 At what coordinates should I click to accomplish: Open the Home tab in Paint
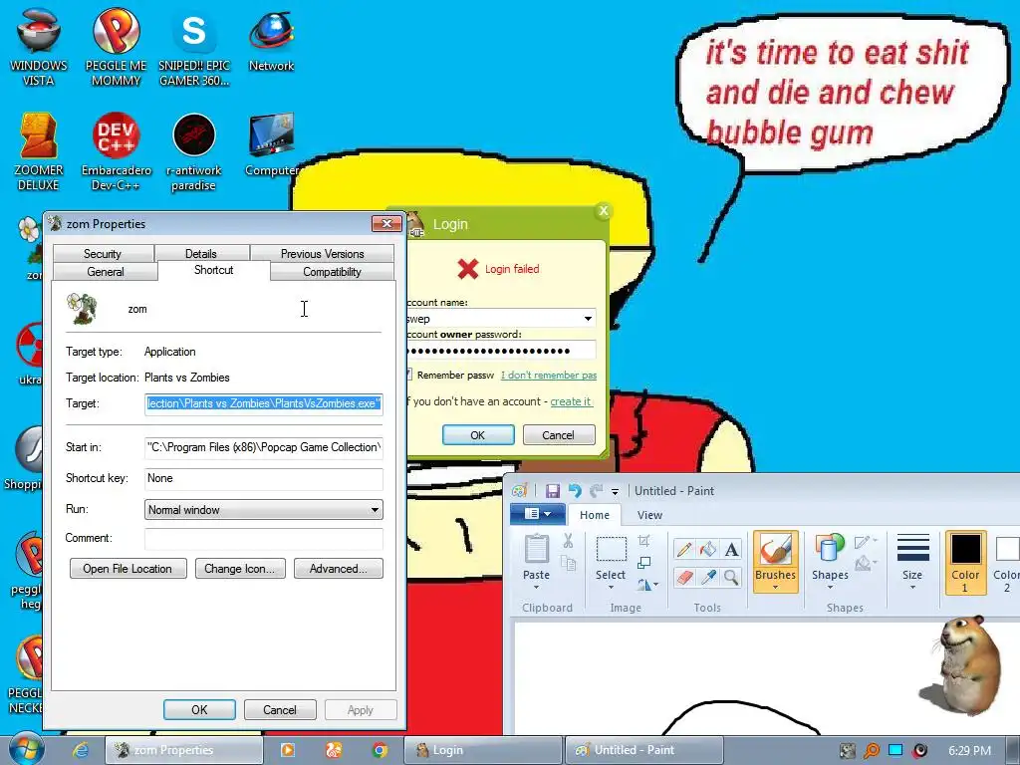click(595, 515)
